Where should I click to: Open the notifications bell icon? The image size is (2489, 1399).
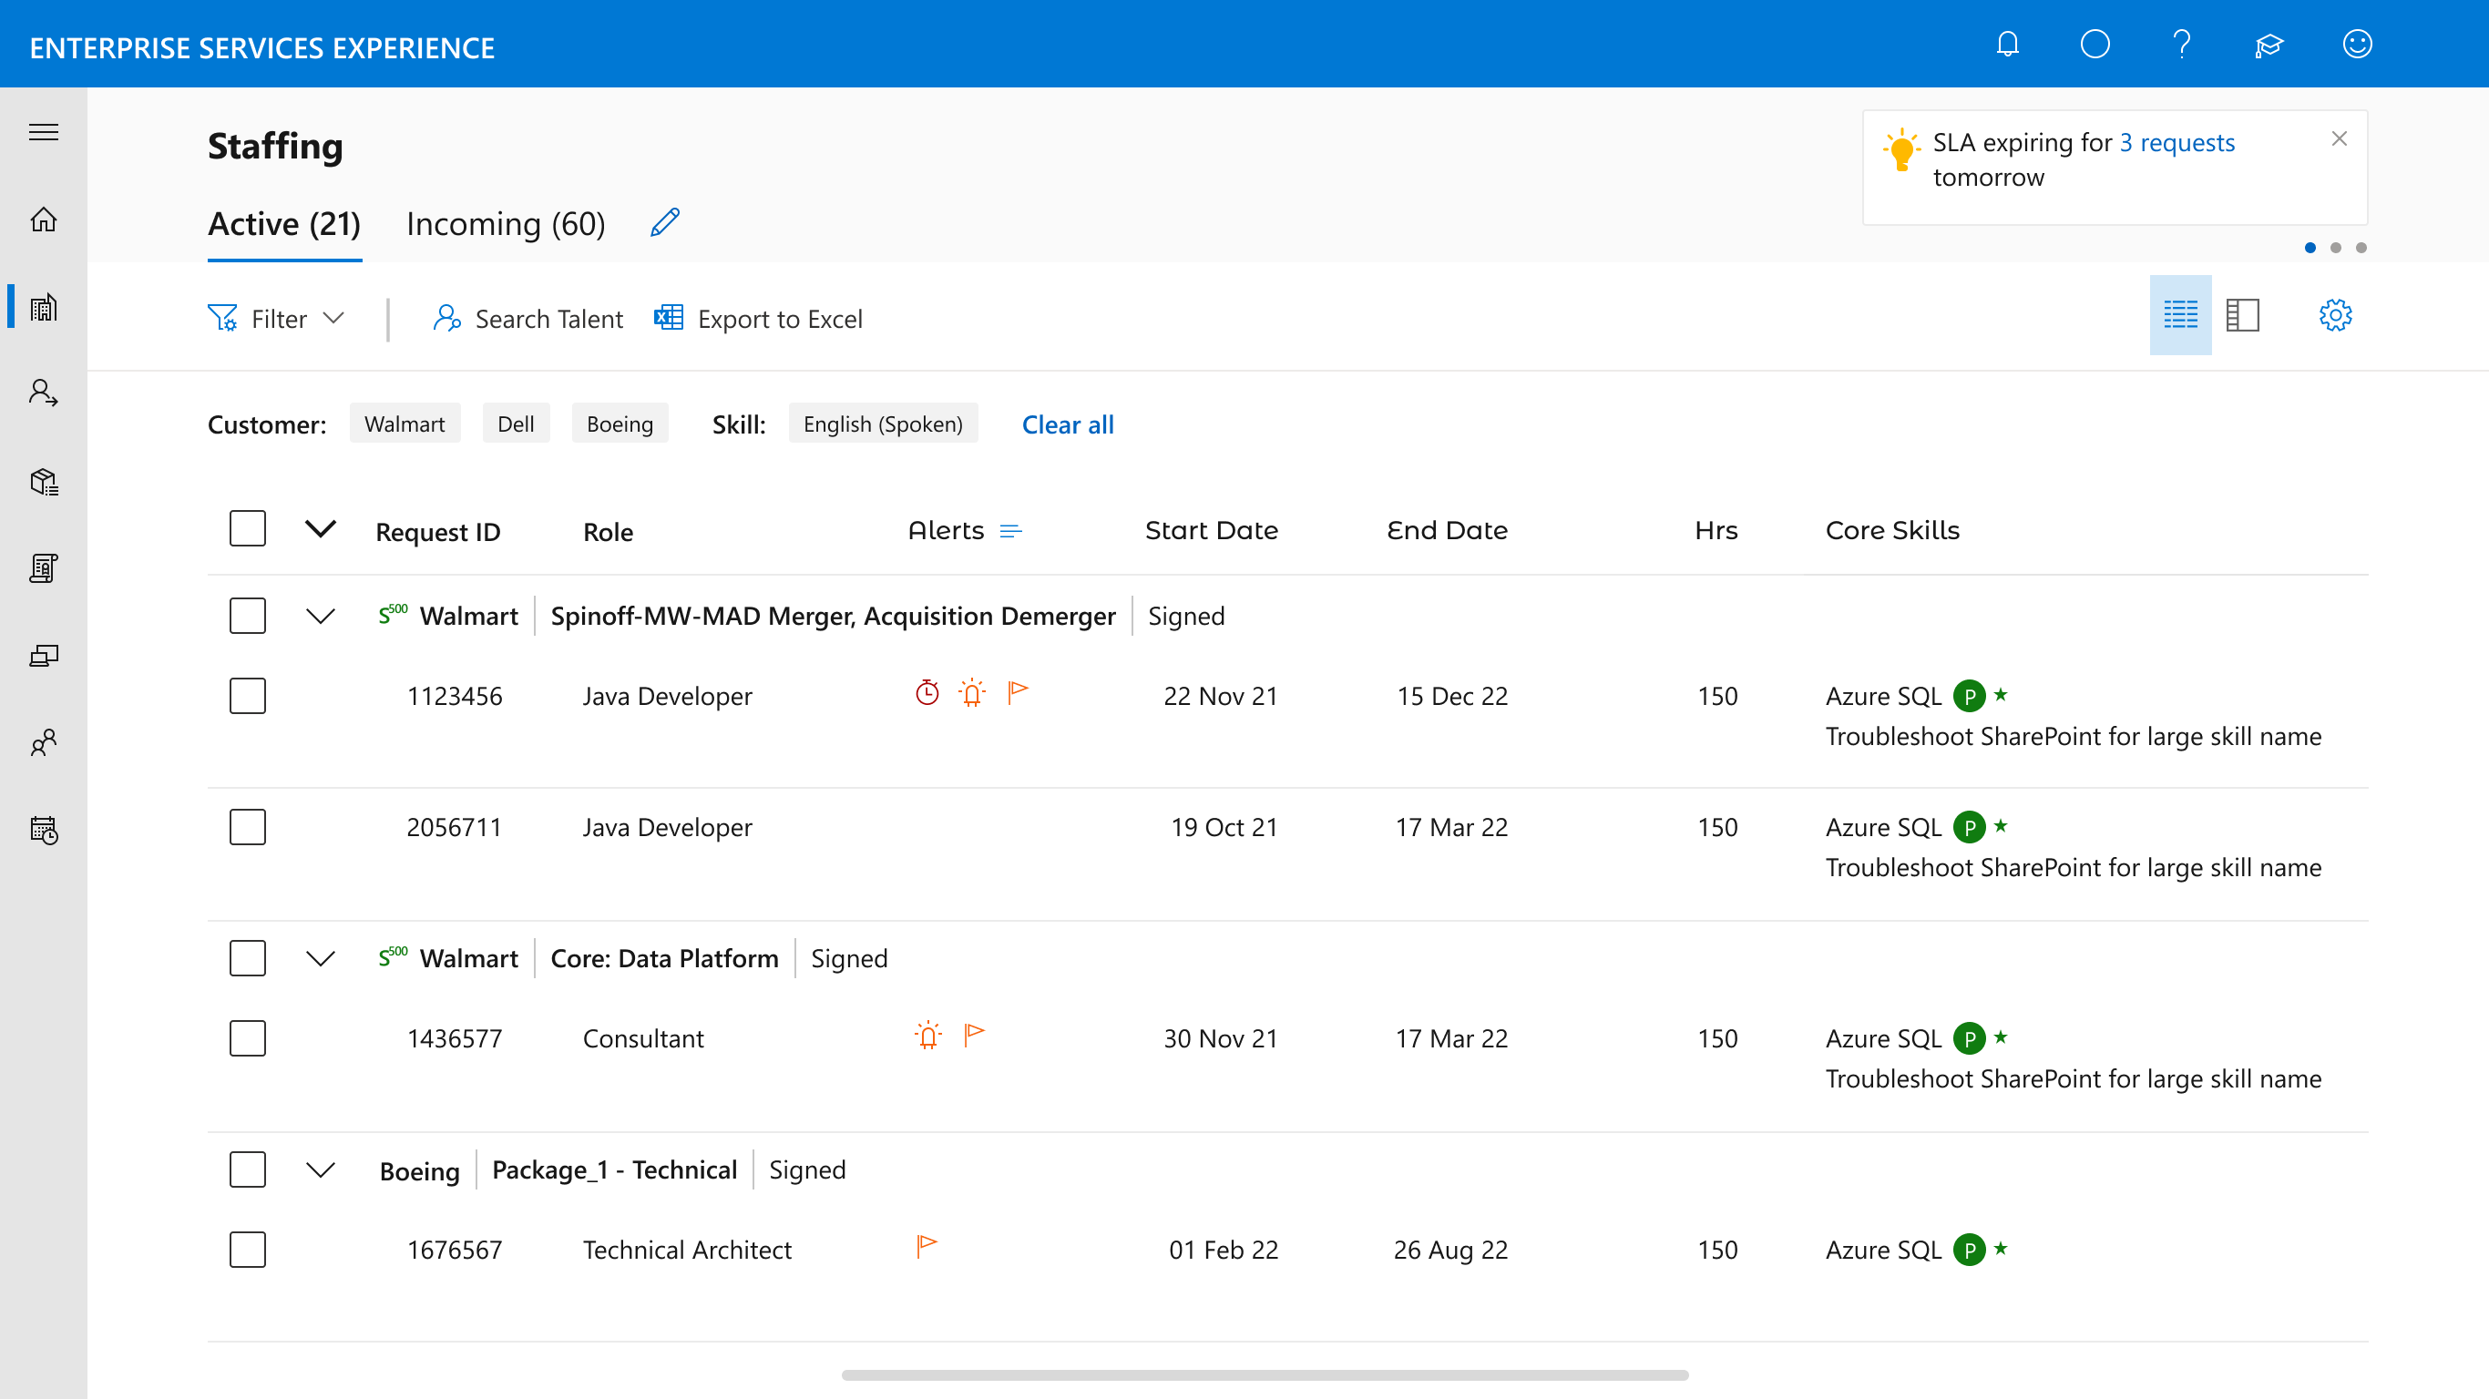(x=2008, y=45)
